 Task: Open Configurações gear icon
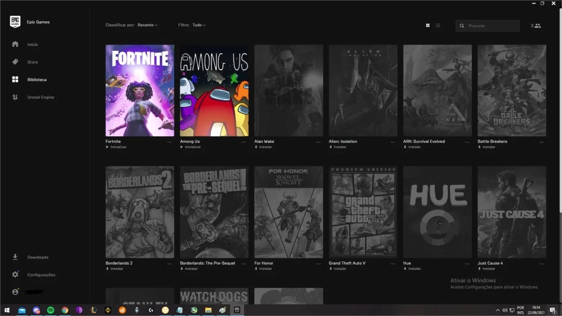(x=15, y=275)
